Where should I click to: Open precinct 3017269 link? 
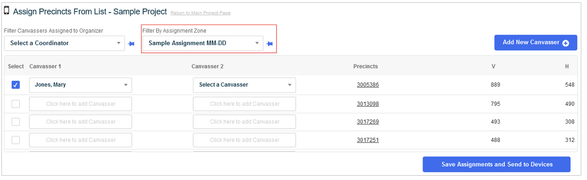pos(368,122)
